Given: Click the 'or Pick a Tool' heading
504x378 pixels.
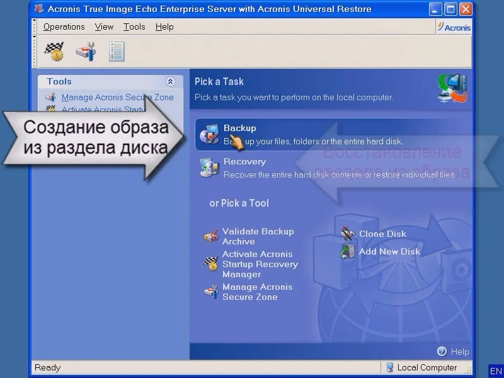Looking at the screenshot, I should click(x=239, y=203).
